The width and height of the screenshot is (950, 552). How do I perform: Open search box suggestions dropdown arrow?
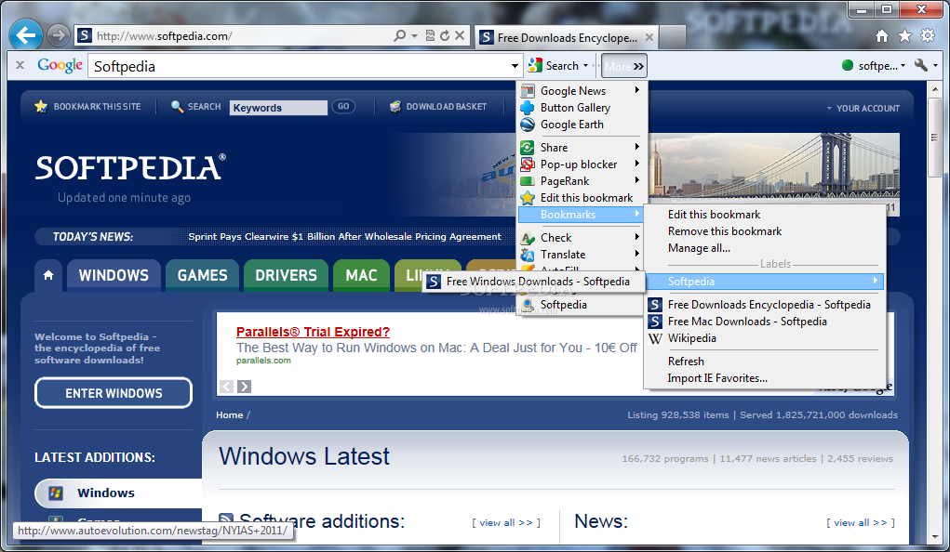515,66
